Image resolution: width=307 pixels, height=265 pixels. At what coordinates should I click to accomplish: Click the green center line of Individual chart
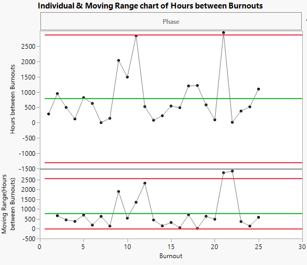[x=174, y=99]
